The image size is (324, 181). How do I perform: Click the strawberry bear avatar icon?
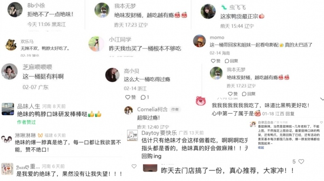coord(201,101)
